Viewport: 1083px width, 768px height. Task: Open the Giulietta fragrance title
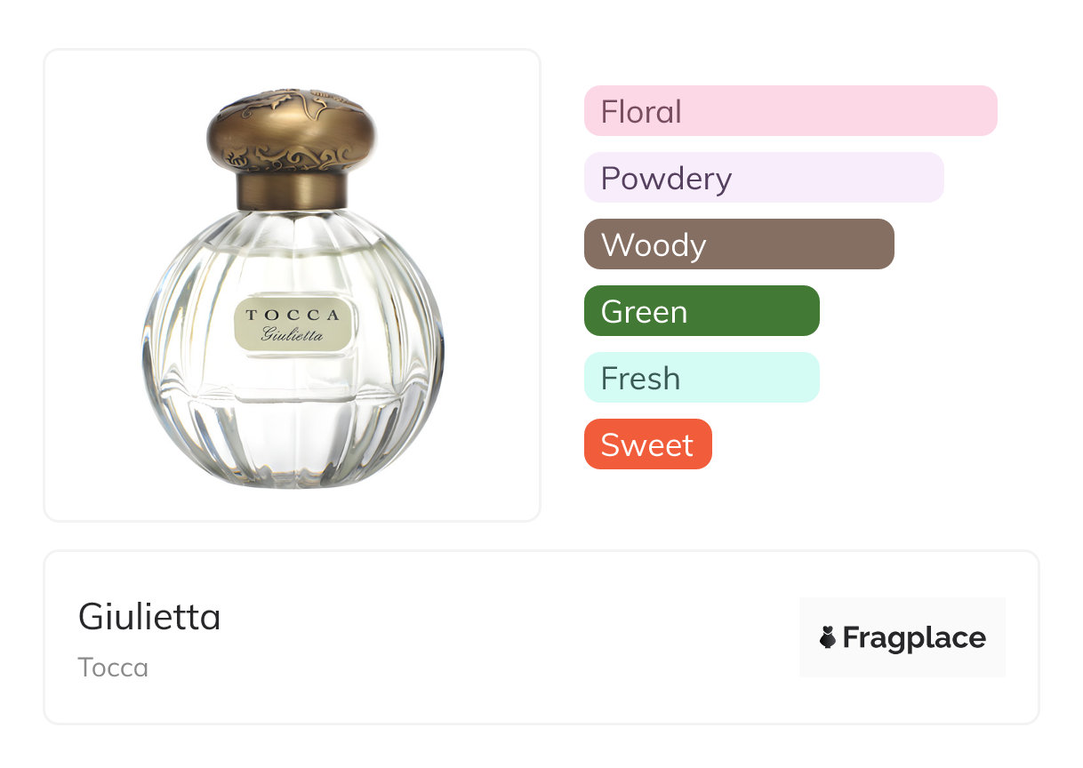click(149, 616)
